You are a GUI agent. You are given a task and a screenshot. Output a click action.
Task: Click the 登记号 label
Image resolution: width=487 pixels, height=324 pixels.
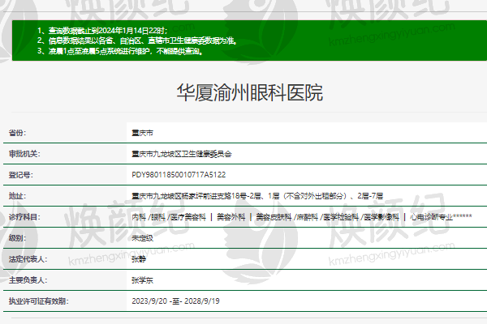(21, 175)
